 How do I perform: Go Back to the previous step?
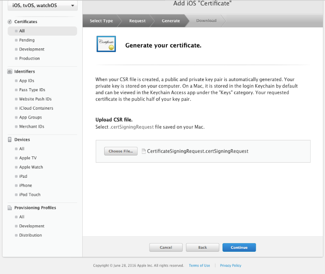(x=202, y=248)
